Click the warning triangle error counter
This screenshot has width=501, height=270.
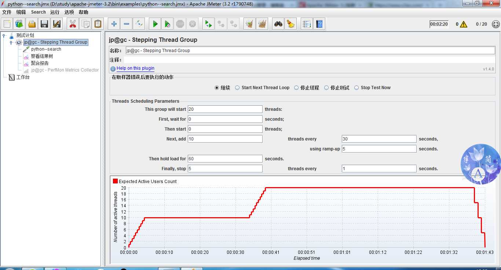click(x=464, y=24)
